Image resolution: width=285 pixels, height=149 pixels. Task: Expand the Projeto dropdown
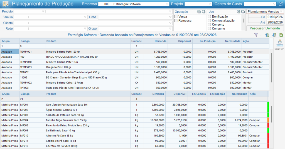point(210,4)
